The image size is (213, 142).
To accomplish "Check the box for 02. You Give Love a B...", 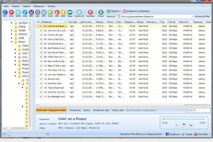I will (38, 31).
